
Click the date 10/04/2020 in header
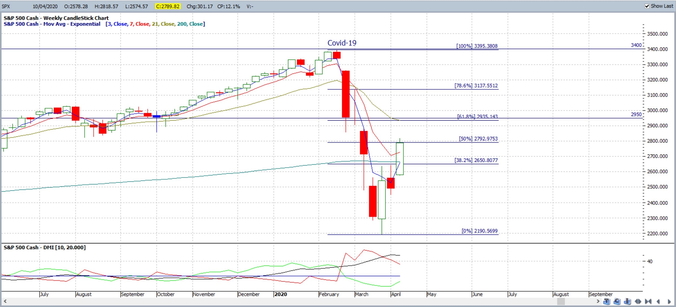[x=45, y=6]
